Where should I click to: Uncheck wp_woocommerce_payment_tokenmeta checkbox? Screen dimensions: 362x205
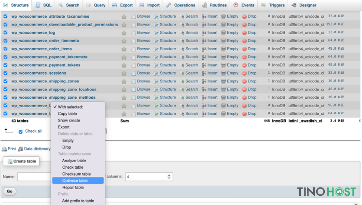click(x=5, y=57)
